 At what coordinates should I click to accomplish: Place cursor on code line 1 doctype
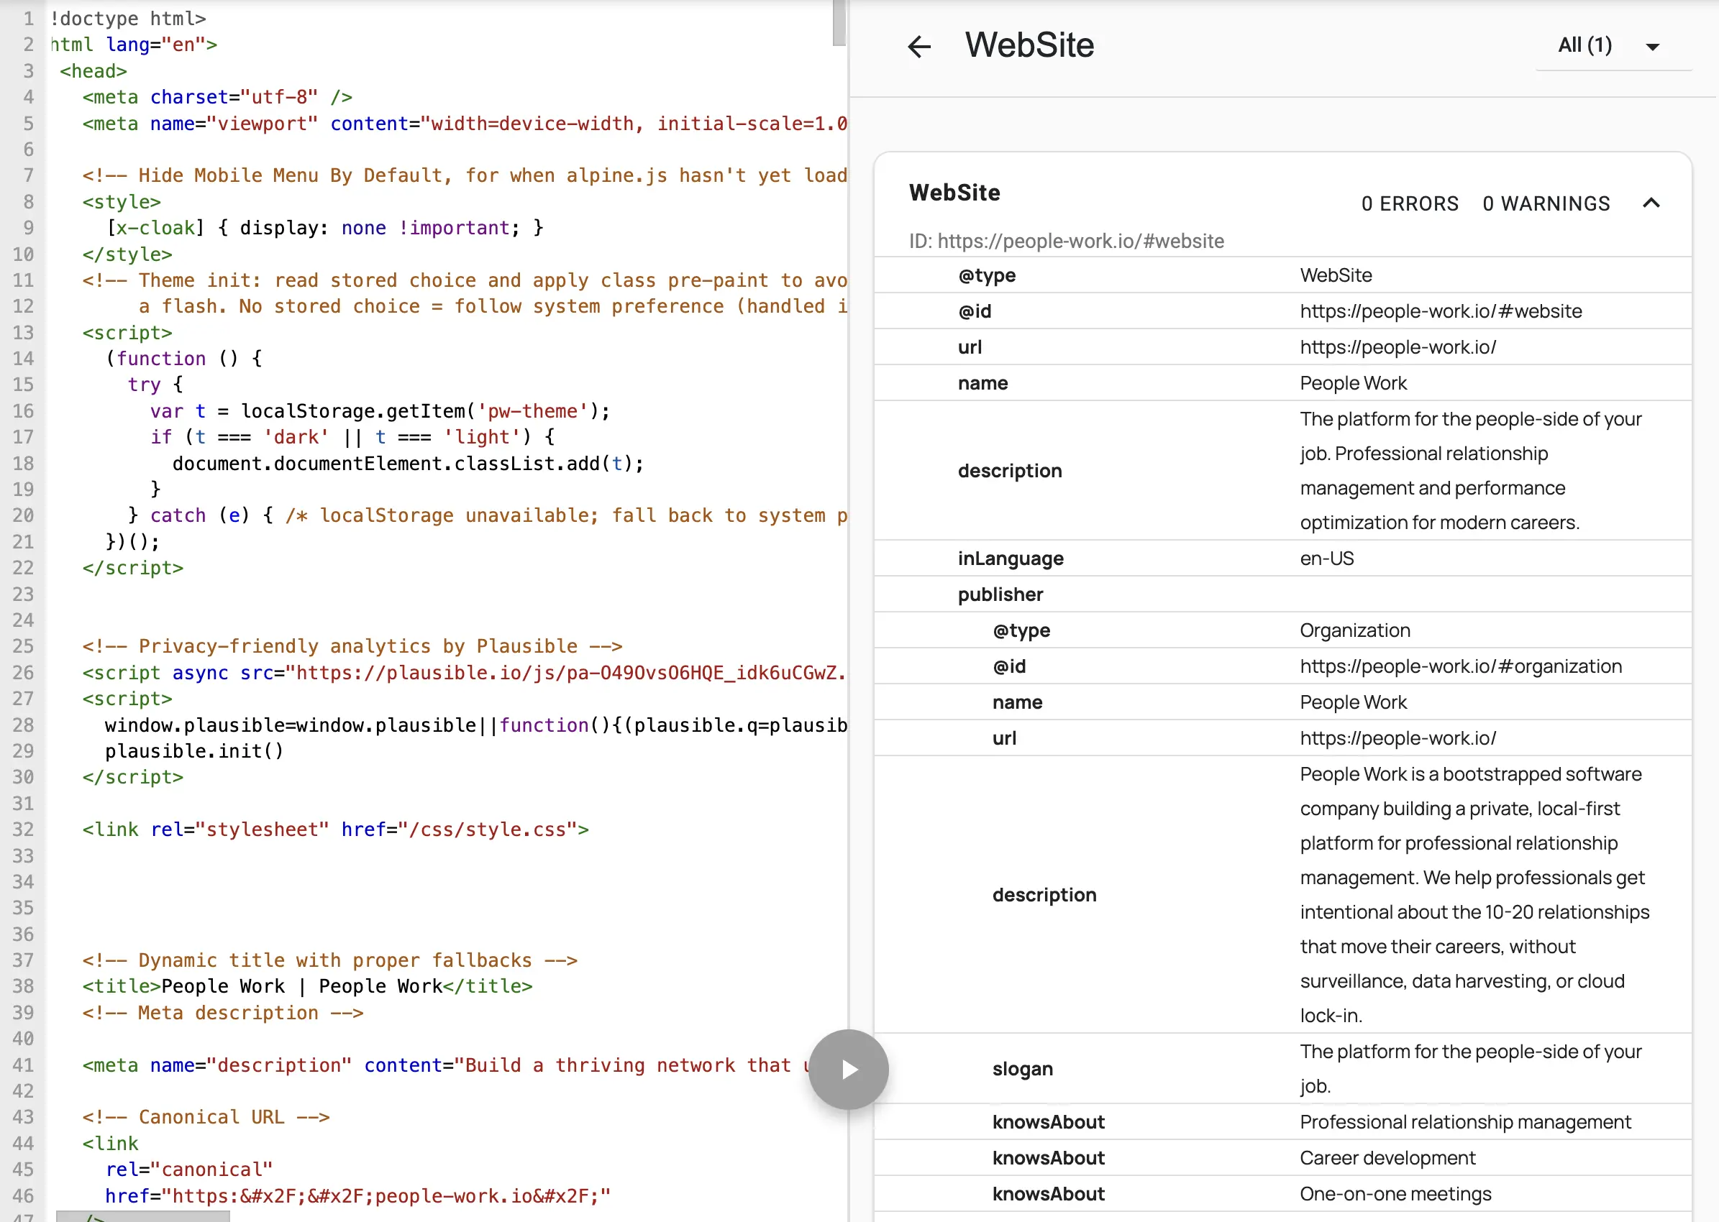click(128, 18)
